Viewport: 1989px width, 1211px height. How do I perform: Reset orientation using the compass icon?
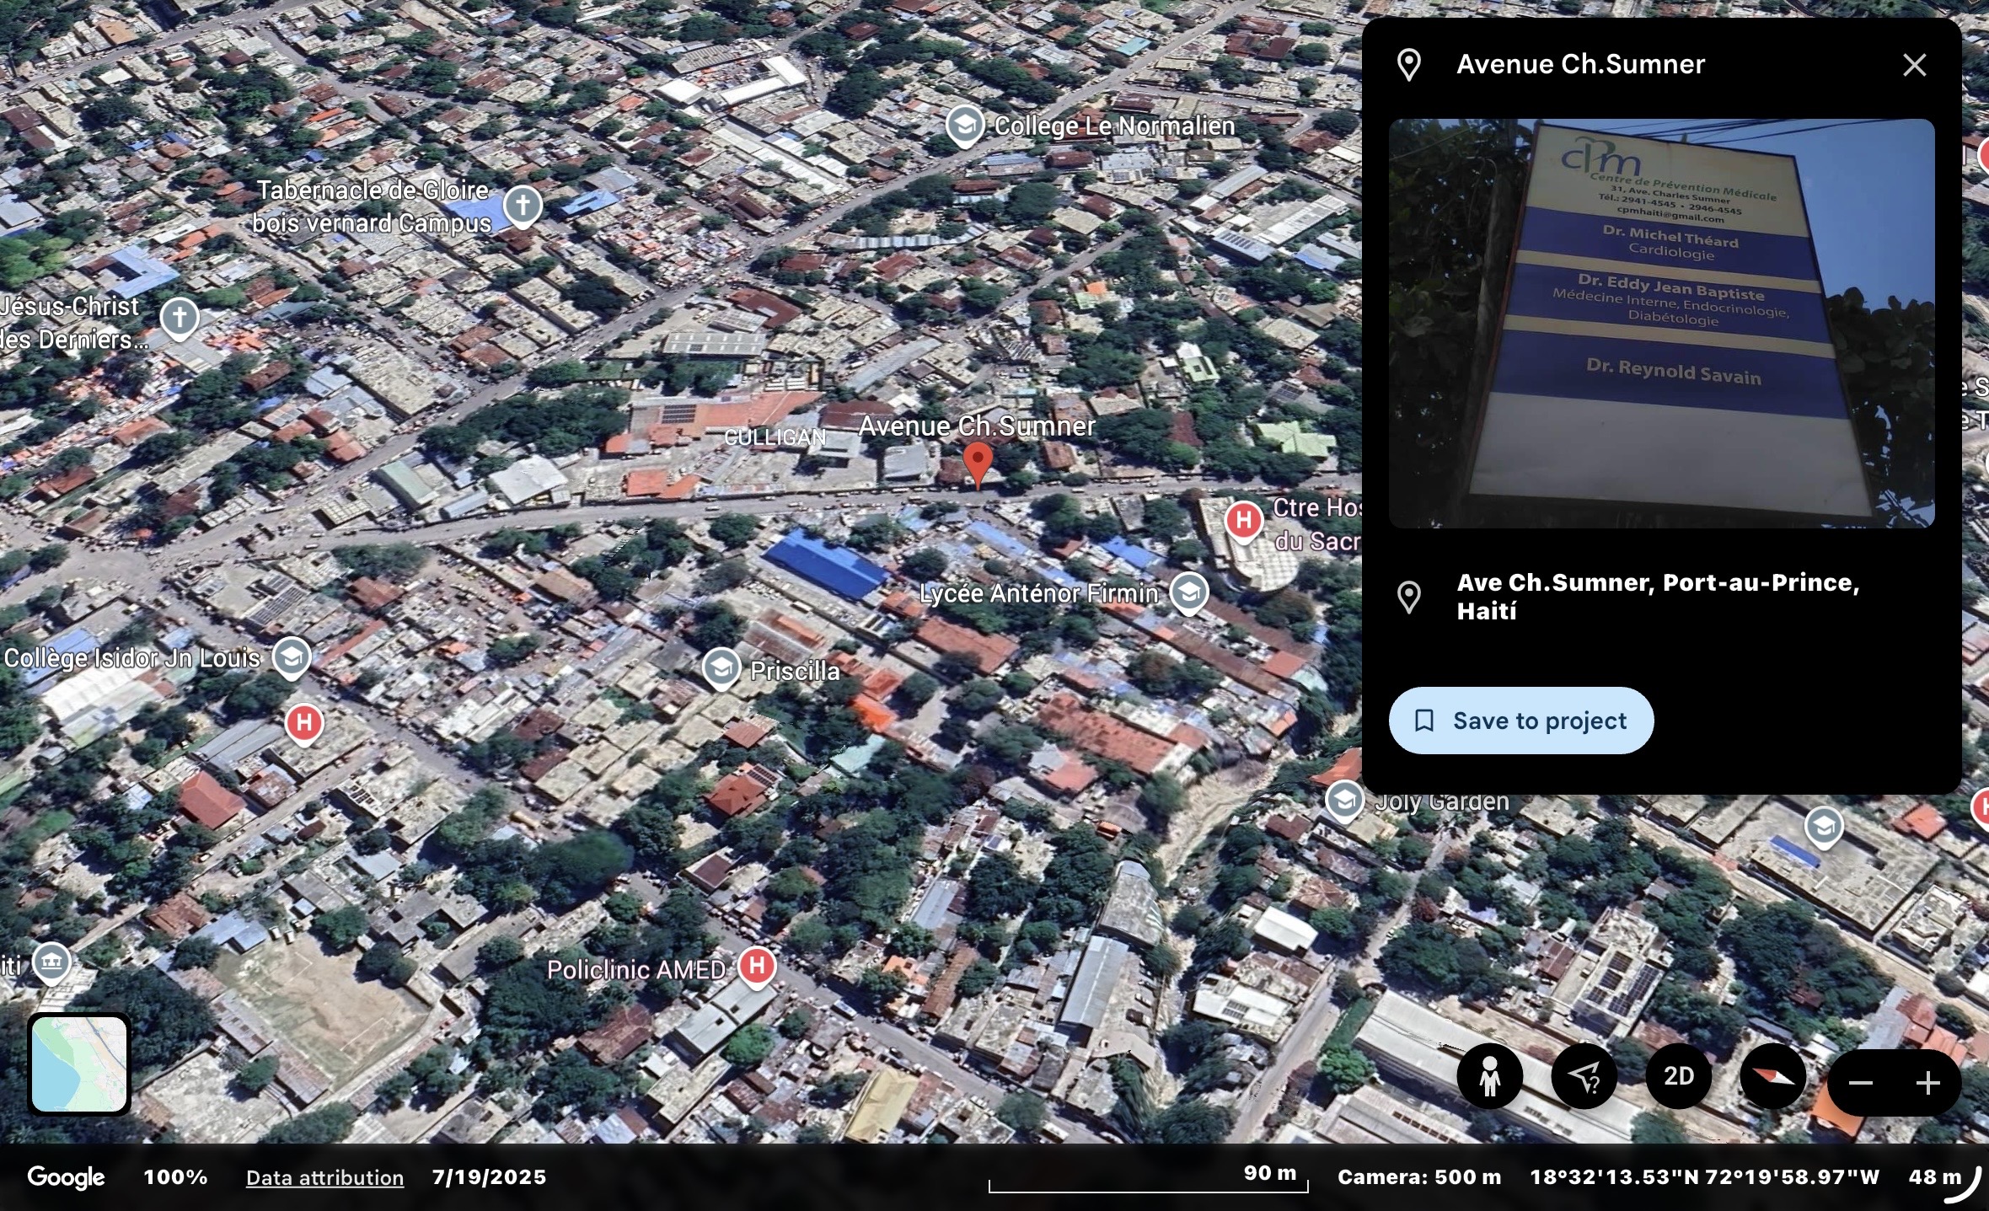click(x=1772, y=1076)
